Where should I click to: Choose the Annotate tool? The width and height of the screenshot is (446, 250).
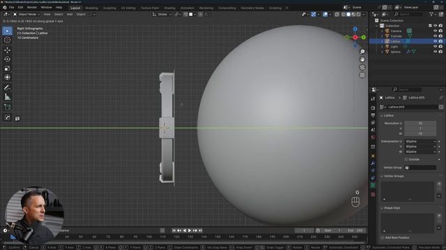[x=8, y=88]
